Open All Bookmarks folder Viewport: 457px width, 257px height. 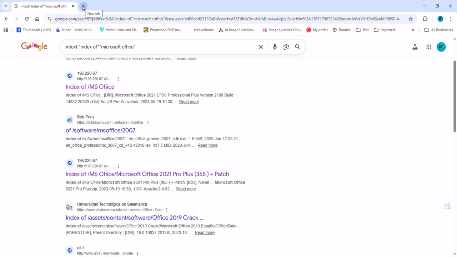(x=438, y=30)
